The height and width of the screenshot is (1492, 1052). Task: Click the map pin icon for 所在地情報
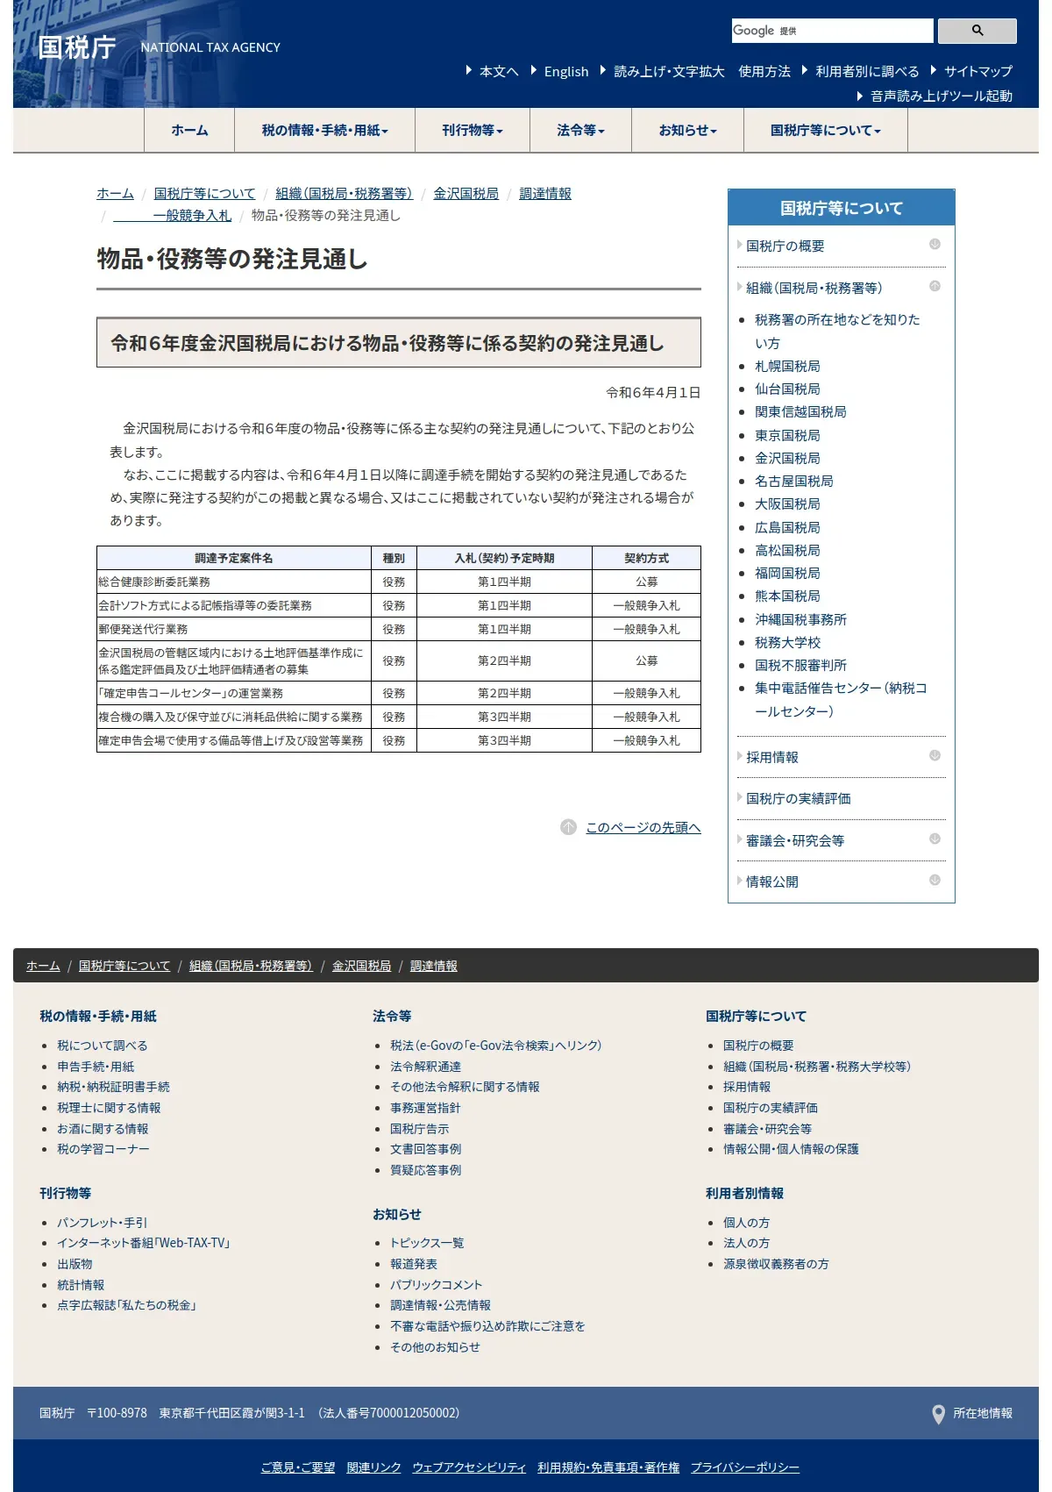tap(938, 1414)
